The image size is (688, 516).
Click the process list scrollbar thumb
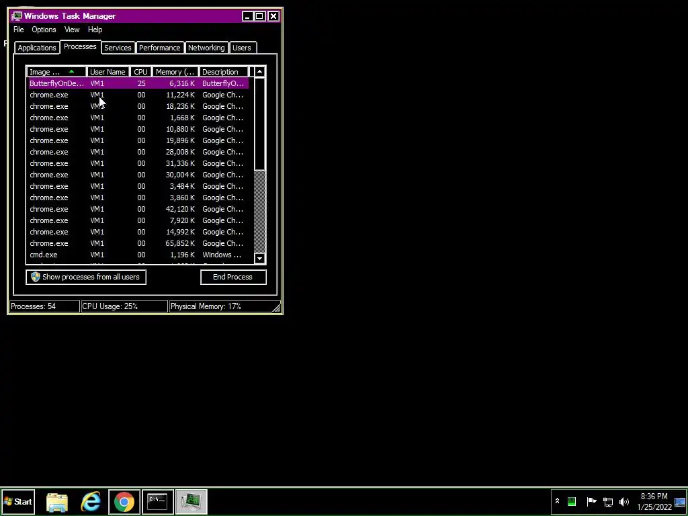[x=260, y=124]
